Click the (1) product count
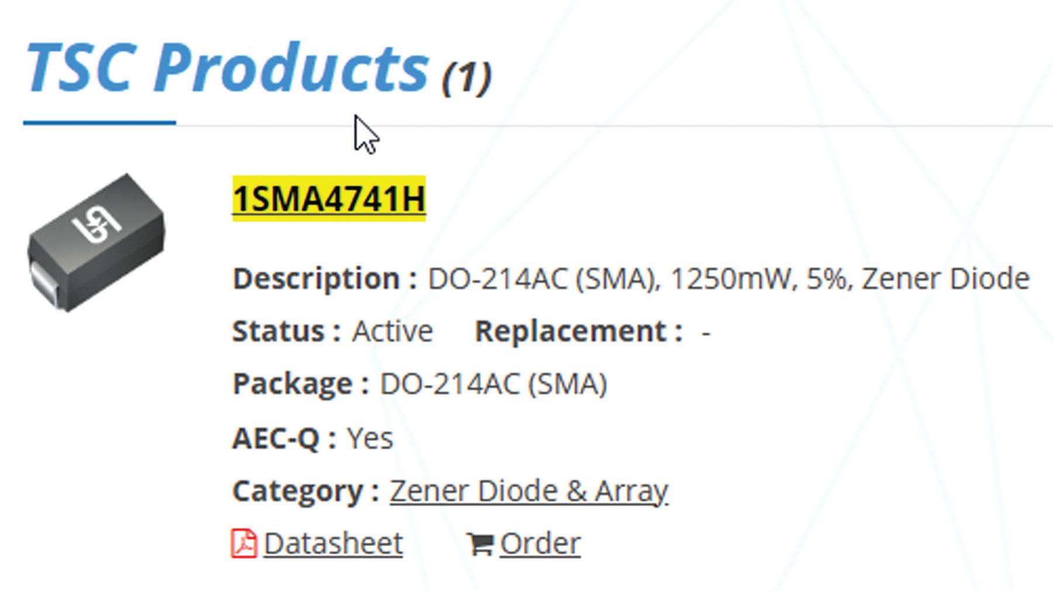1053x591 pixels. (466, 77)
